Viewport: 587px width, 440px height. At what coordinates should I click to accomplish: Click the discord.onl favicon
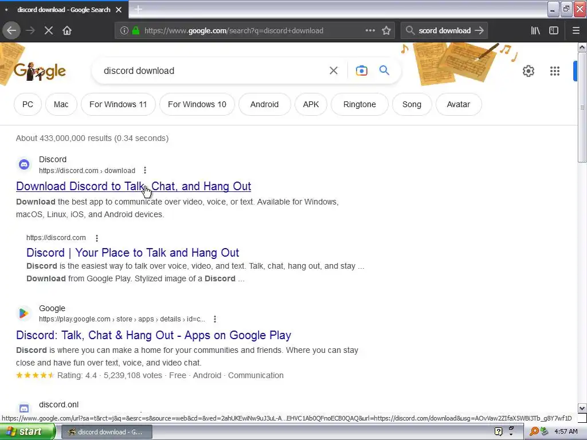point(24,408)
